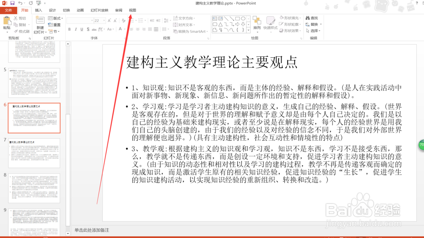The width and height of the screenshot is (424, 238).
Task: Toggle align text right
Action: (144, 29)
